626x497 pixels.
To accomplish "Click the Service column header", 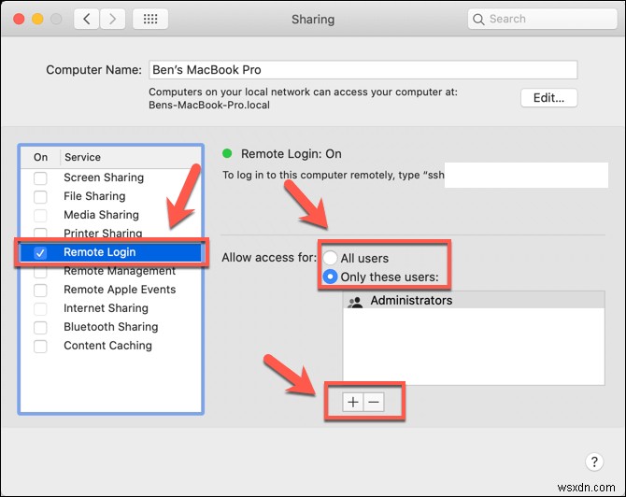I will click(131, 157).
